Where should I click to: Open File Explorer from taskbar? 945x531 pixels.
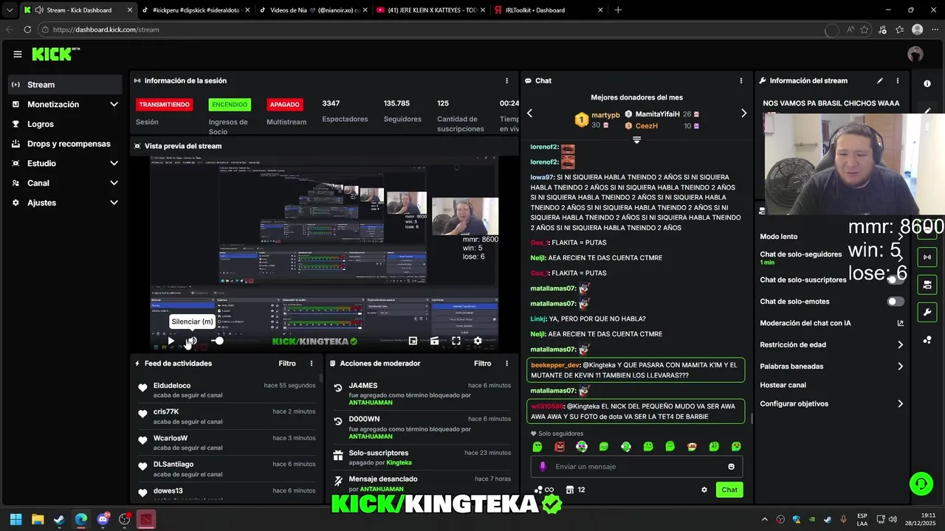38,519
